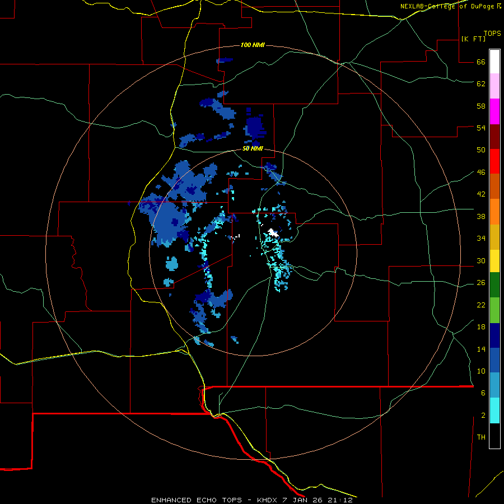Screen dimensions: 504x504
Task: Click the gold swatch between 38 and 34
Action: (x=494, y=237)
